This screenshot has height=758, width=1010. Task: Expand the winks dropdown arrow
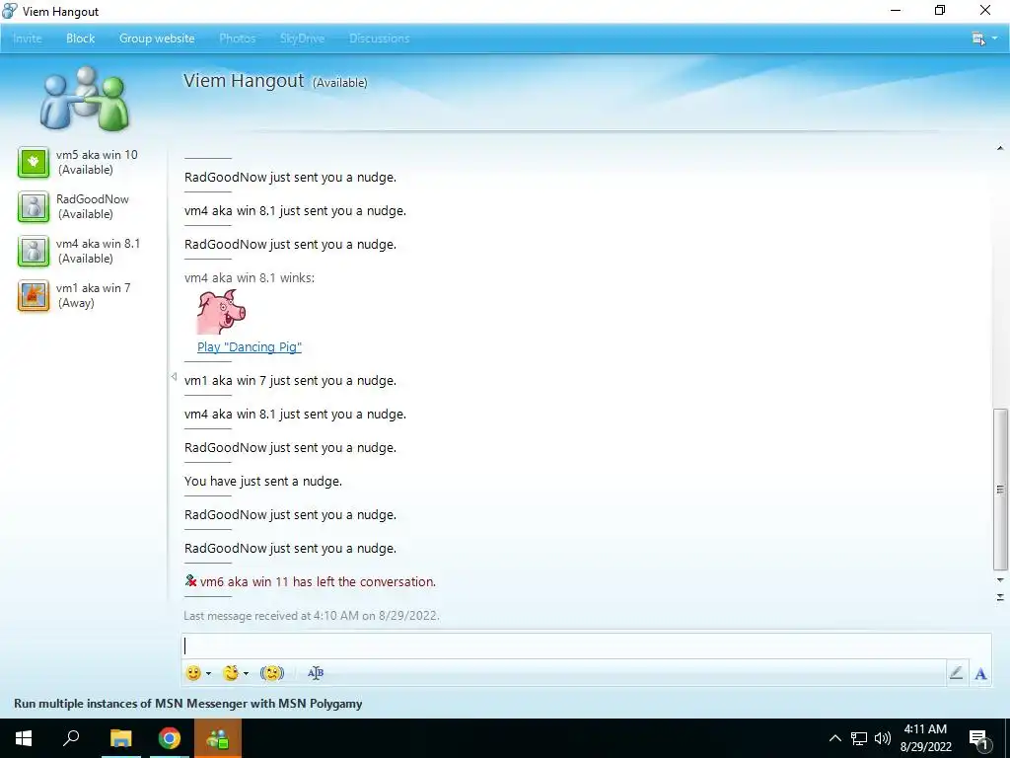pyautogui.click(x=246, y=673)
